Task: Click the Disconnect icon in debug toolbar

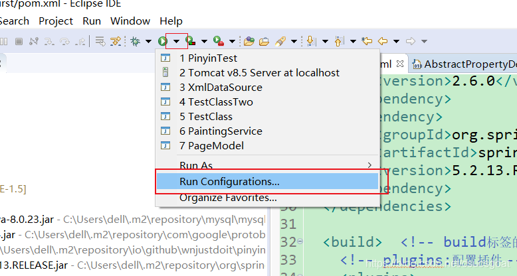Action: click(34, 42)
